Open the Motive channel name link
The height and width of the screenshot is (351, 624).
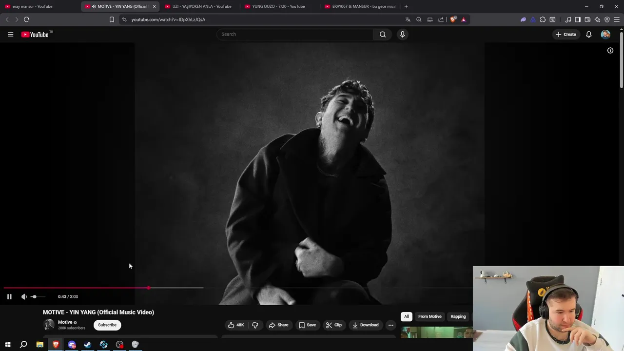coord(65,322)
